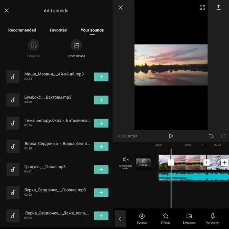Select the tree clip at the timeline start

click(x=165, y=162)
